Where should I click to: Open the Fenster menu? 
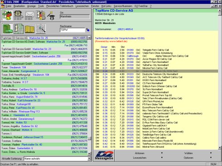coord(95,6)
